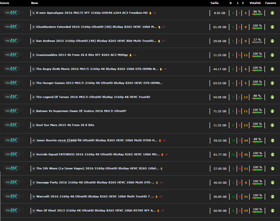Click the red crossed icon after Suicide Squad title
280x221 pixels.
166,155
